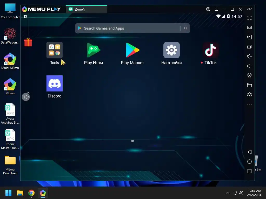Click the MEmu taskbar icon

[x=43, y=193]
